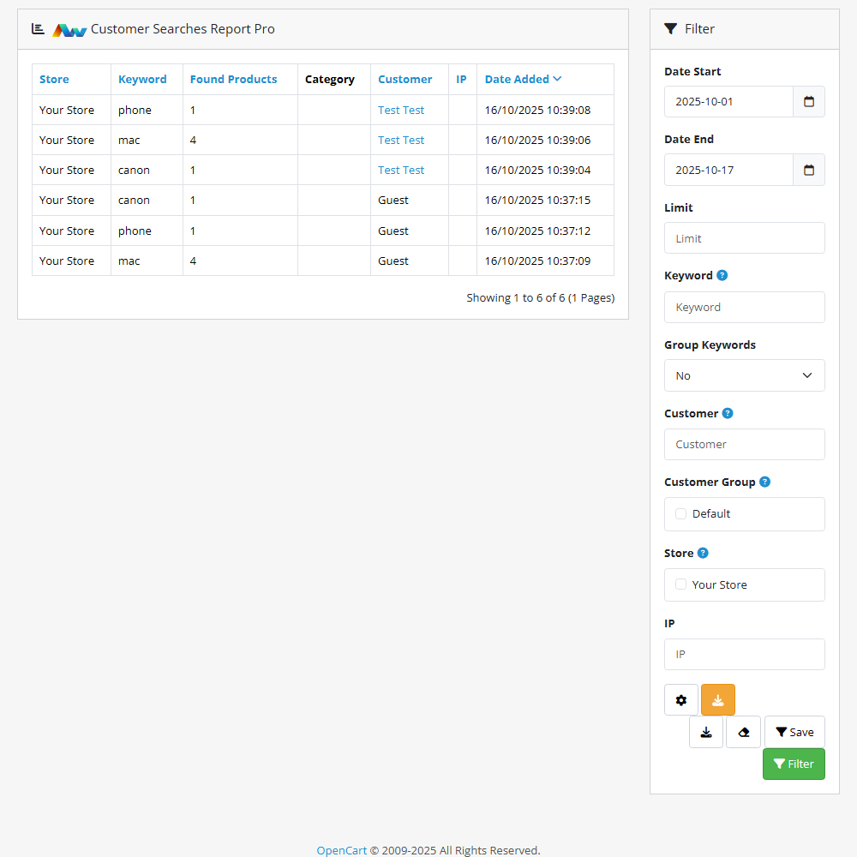Tick the Default customer group checkbox
The width and height of the screenshot is (857, 857).
click(x=681, y=514)
